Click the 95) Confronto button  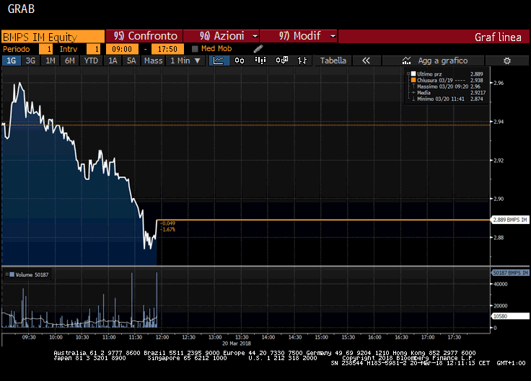point(144,36)
